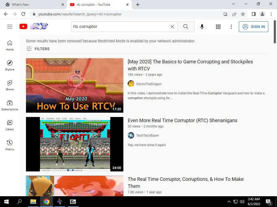Open the third result's partial thumbnail
The width and height of the screenshot is (277, 207).
click(75, 186)
